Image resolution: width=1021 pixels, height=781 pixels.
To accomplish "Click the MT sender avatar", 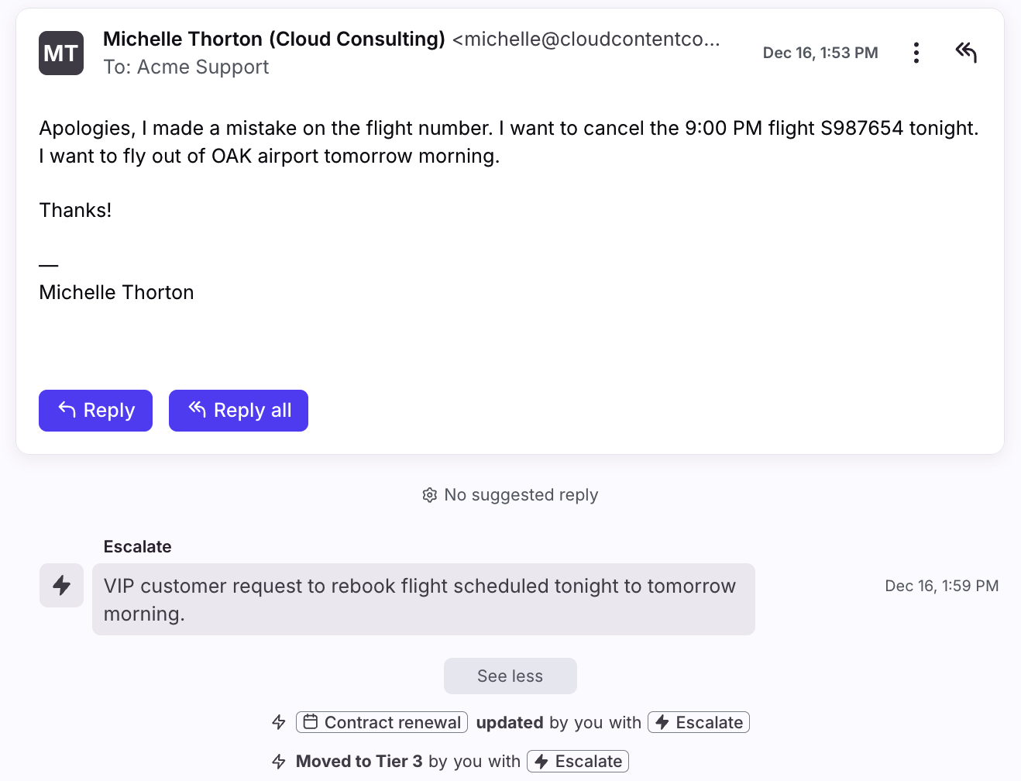I will pyautogui.click(x=61, y=53).
